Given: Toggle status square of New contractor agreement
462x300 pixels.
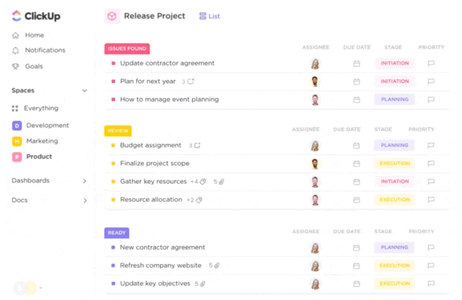Looking at the screenshot, I should coord(114,247).
